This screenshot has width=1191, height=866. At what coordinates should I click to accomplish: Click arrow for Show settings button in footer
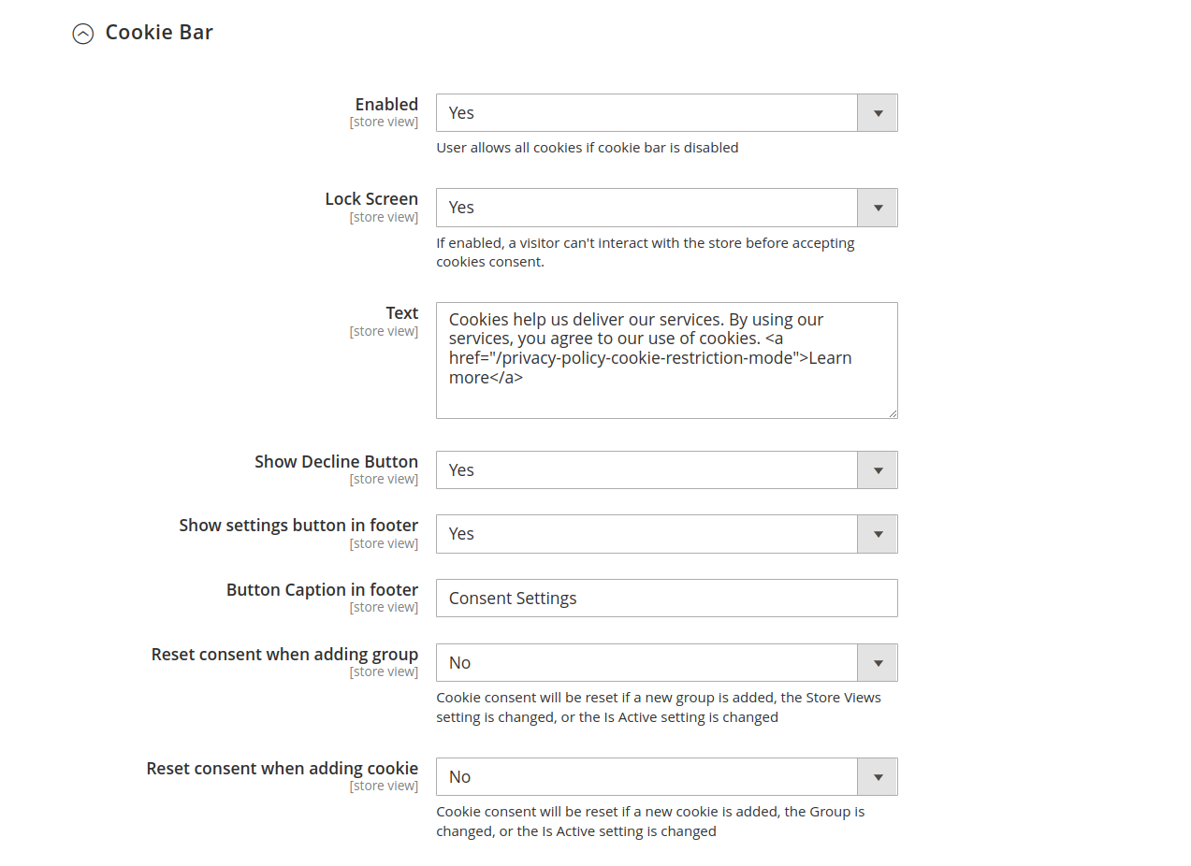(878, 534)
